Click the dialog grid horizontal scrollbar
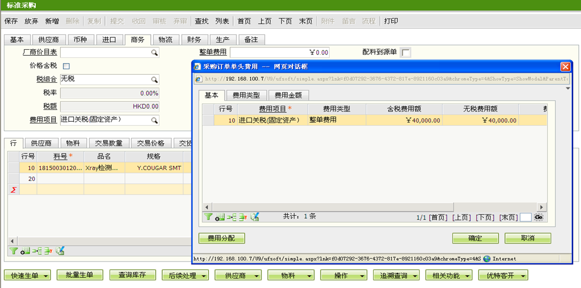Screen dimensions: 581x288 (374, 207)
